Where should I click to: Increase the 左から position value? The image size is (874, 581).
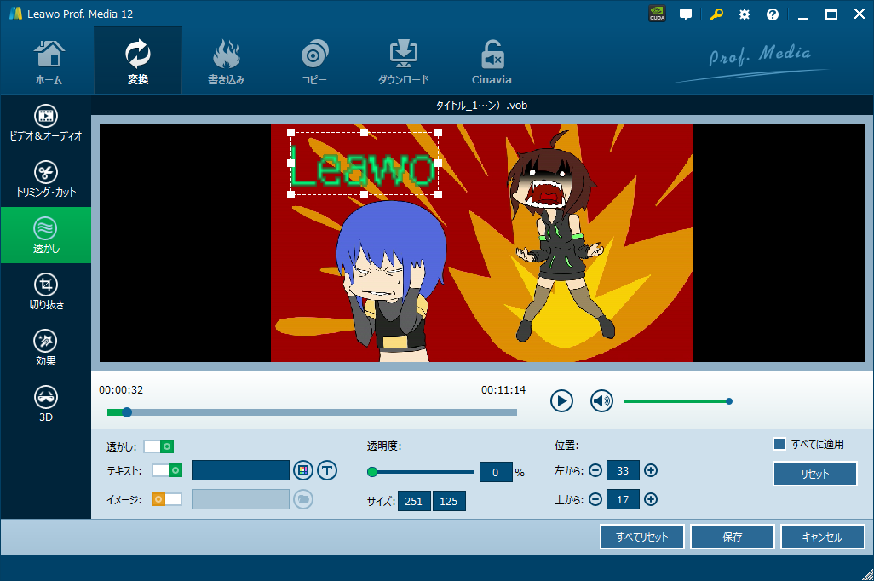click(651, 470)
